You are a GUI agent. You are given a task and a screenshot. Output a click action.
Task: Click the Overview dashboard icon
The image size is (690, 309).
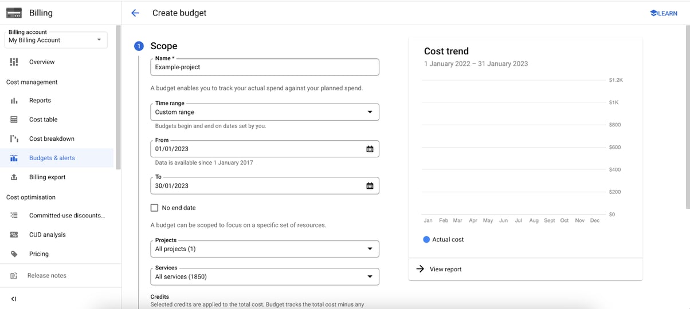point(14,62)
